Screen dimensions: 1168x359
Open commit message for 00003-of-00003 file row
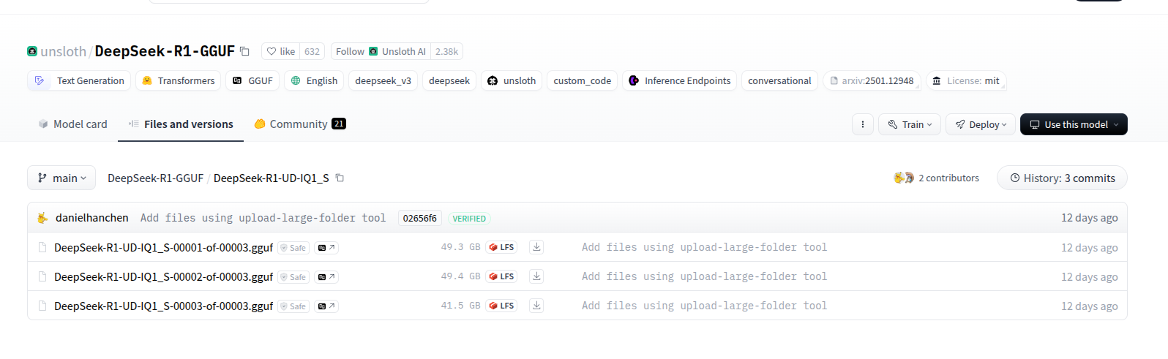click(x=704, y=306)
